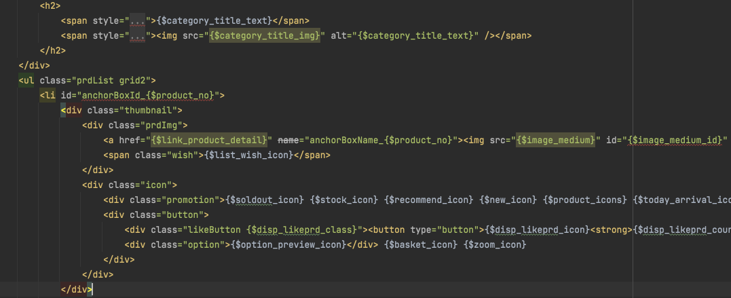Click the {$option_preview_icon} variable
Screen dimensions: 731x298
(x=288, y=244)
